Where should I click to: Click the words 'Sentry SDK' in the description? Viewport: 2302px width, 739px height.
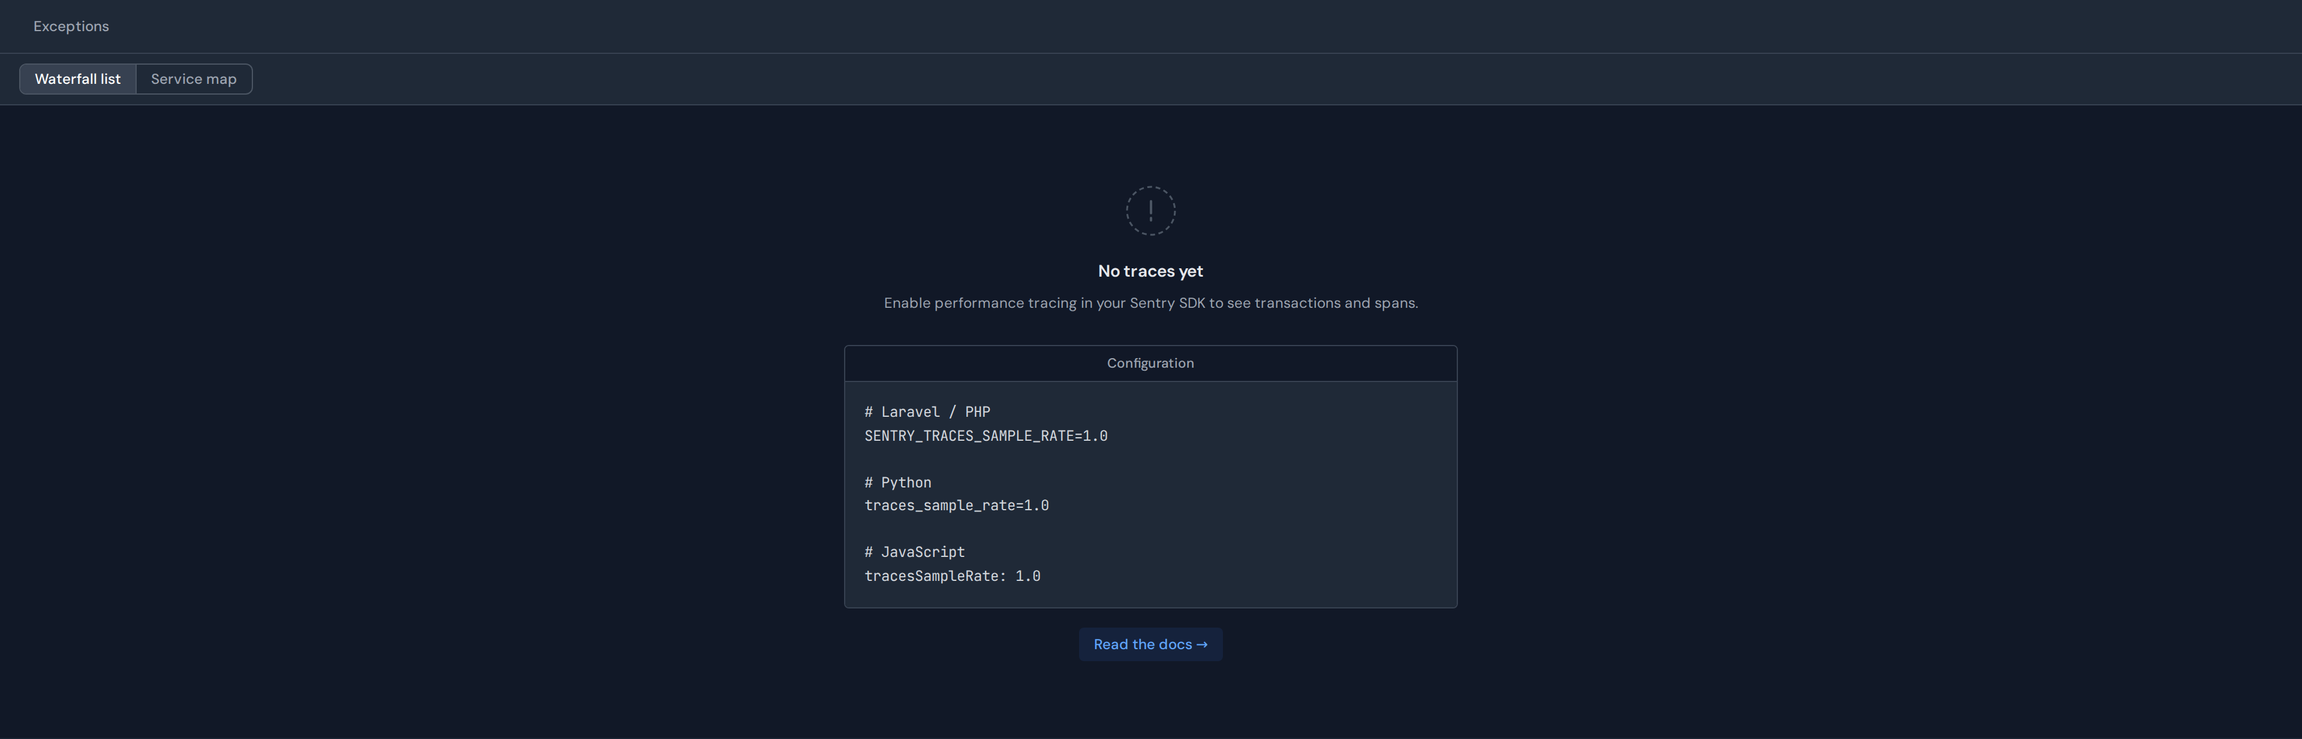pos(1167,304)
